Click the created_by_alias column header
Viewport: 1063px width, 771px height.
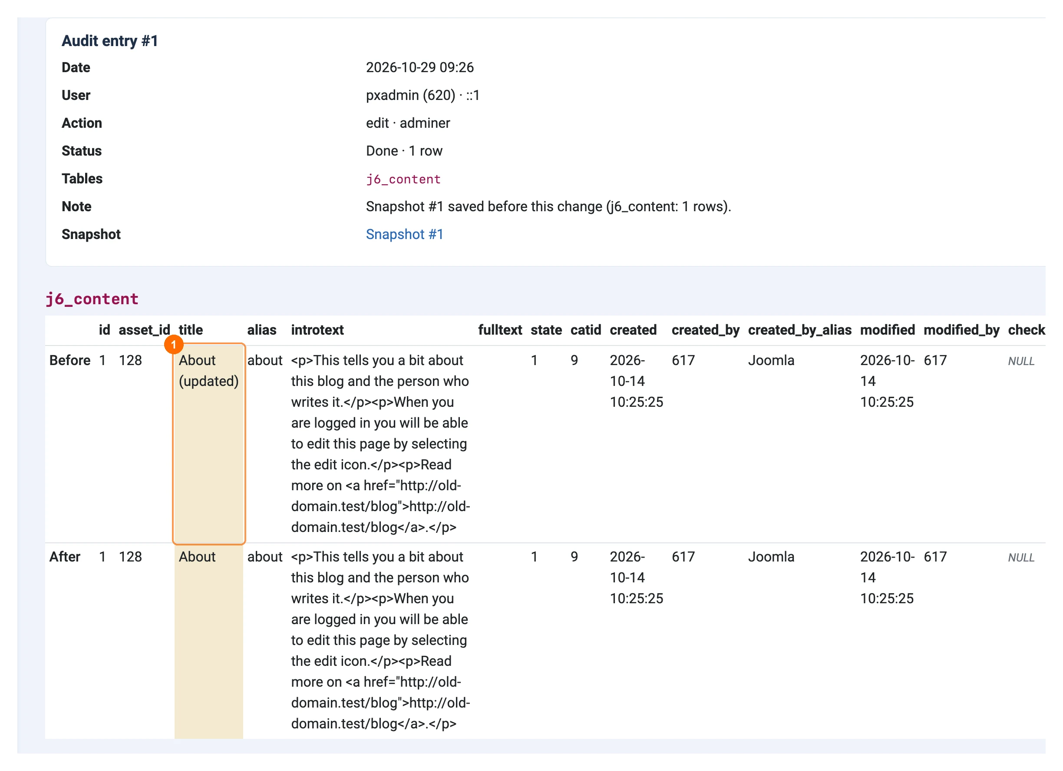[799, 330]
